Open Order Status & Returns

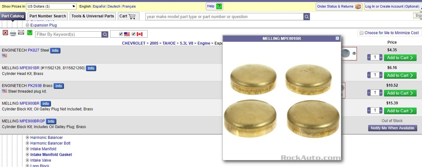[339, 6]
